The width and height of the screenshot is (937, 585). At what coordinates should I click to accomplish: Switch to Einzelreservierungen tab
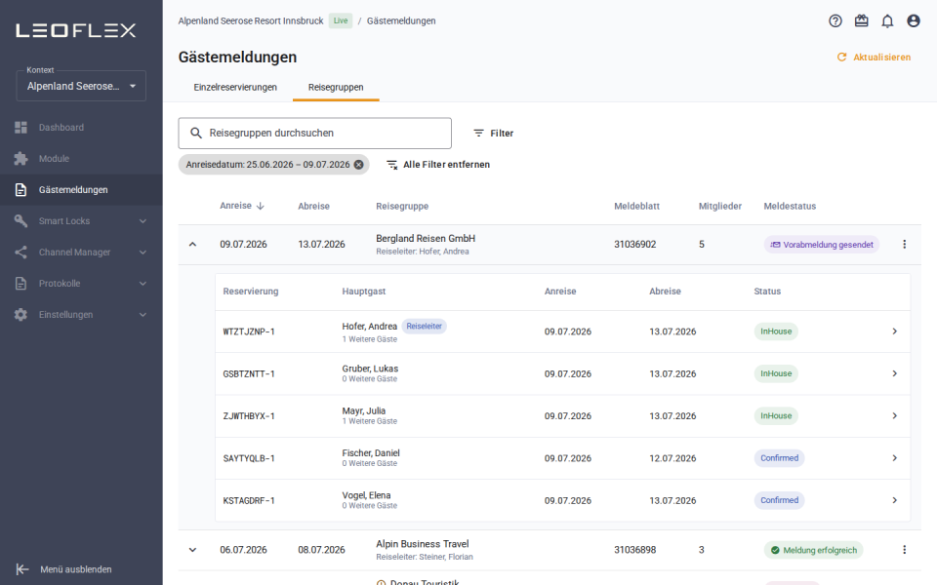(235, 87)
